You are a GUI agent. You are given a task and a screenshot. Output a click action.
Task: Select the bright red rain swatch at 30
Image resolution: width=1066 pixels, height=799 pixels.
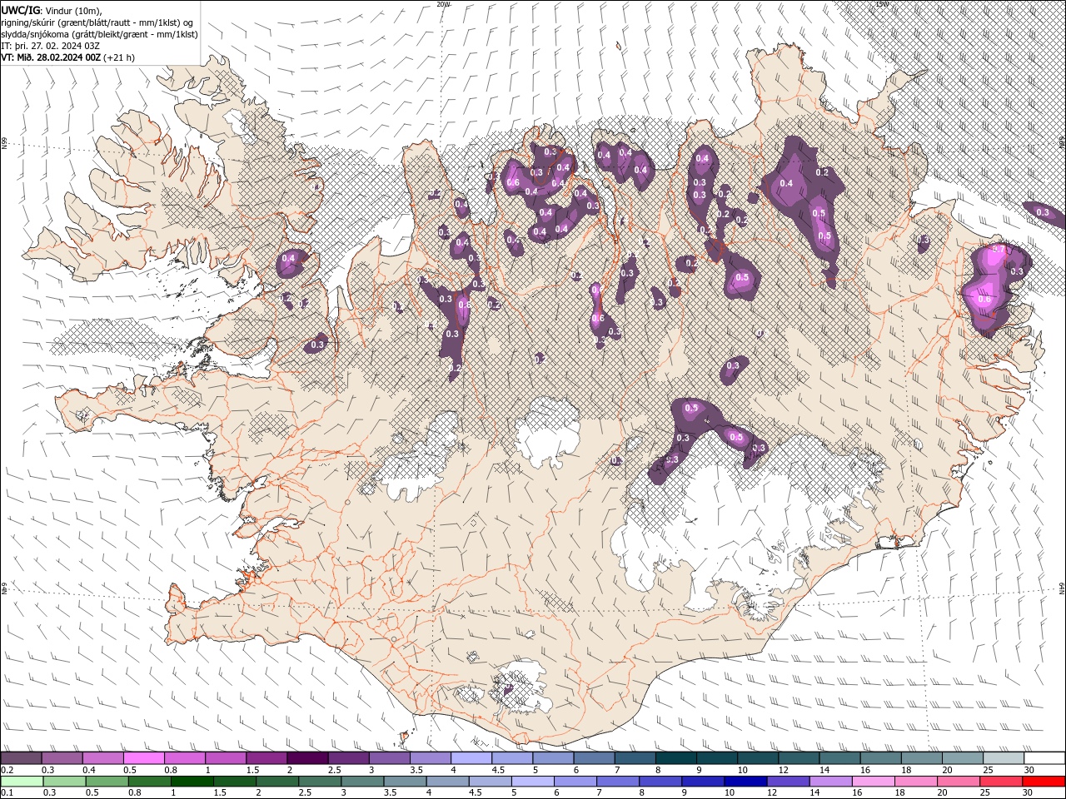pyautogui.click(x=1044, y=781)
